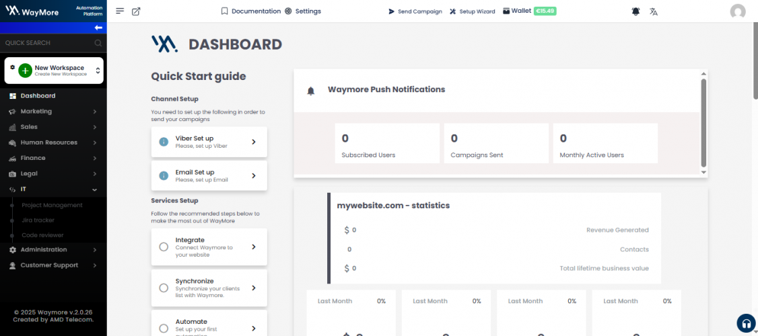
Task: Open the headset support chat button
Action: tap(745, 323)
